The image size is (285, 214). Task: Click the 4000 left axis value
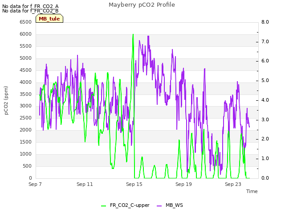tap(26, 82)
